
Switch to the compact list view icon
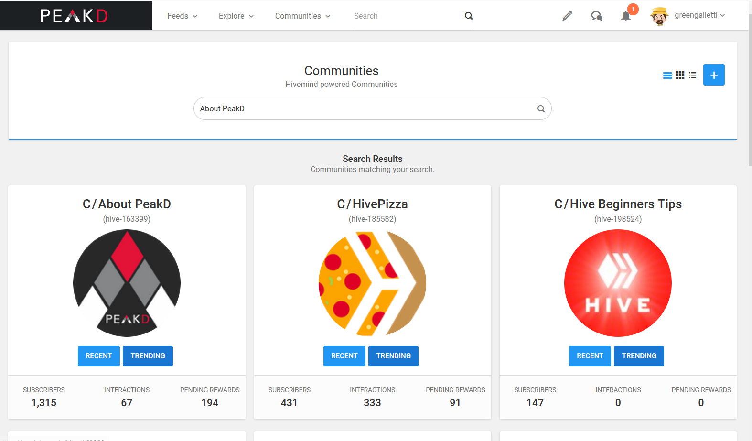692,75
